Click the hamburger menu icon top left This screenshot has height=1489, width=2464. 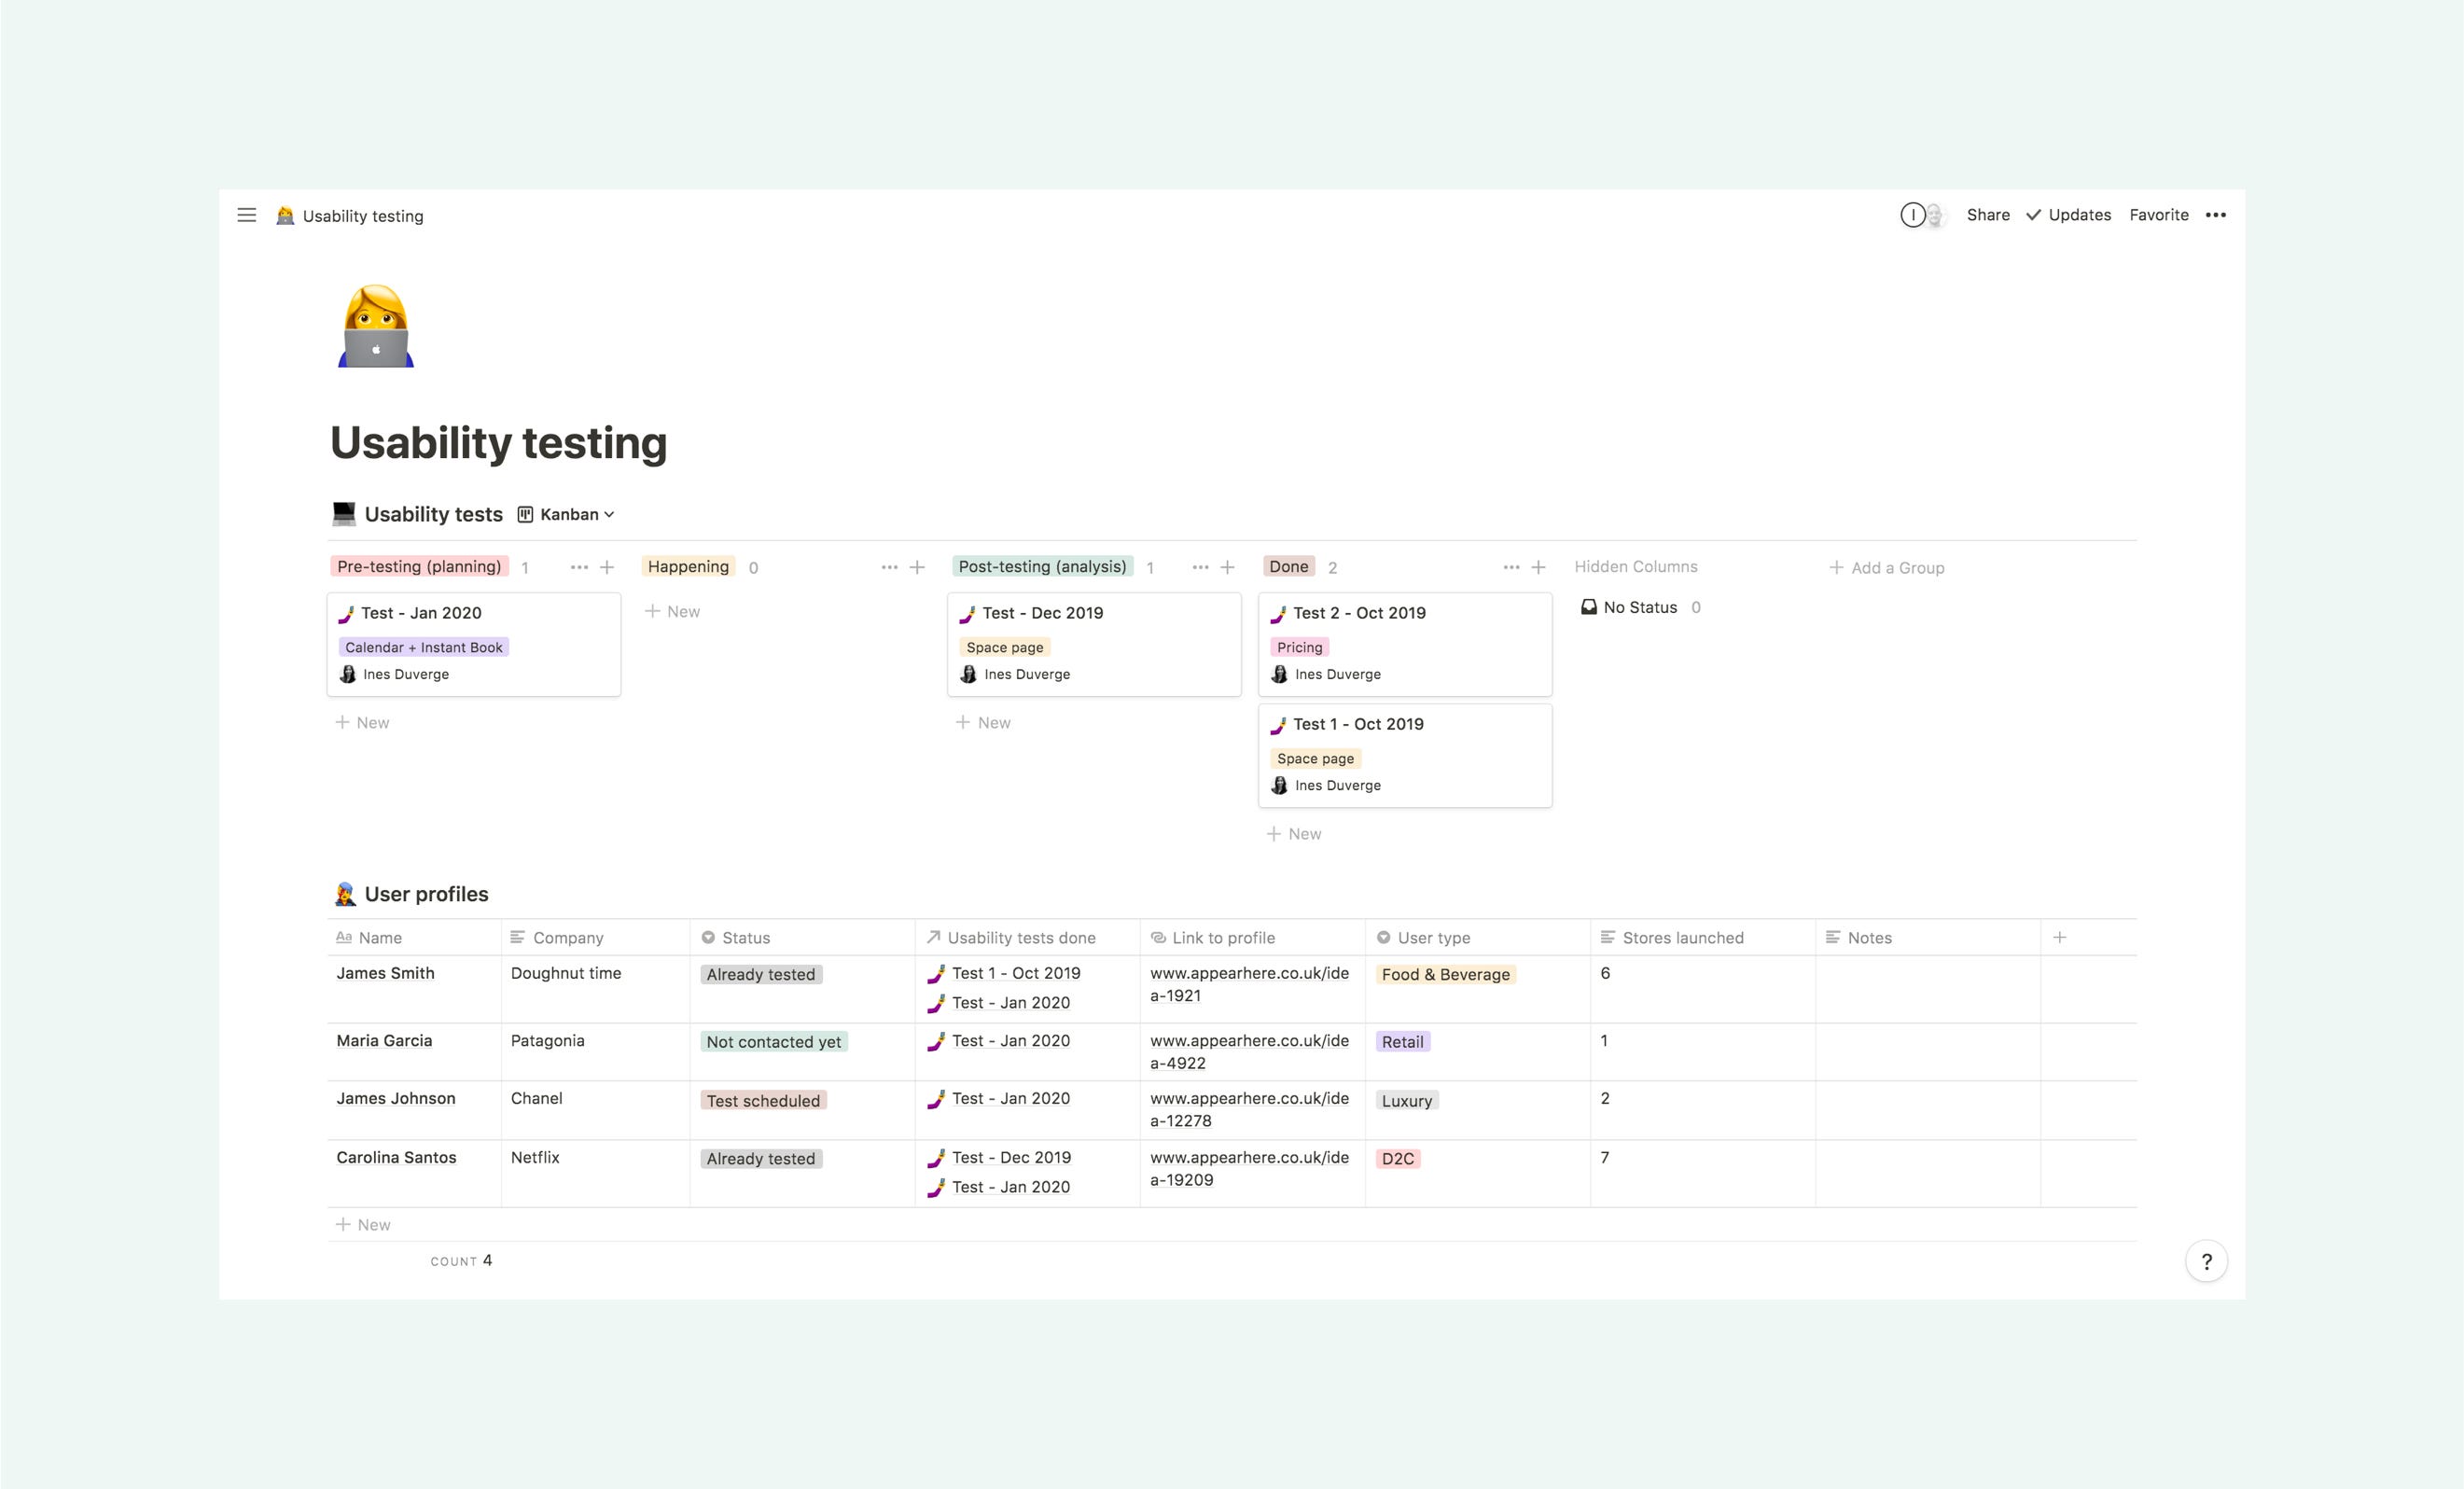(246, 215)
